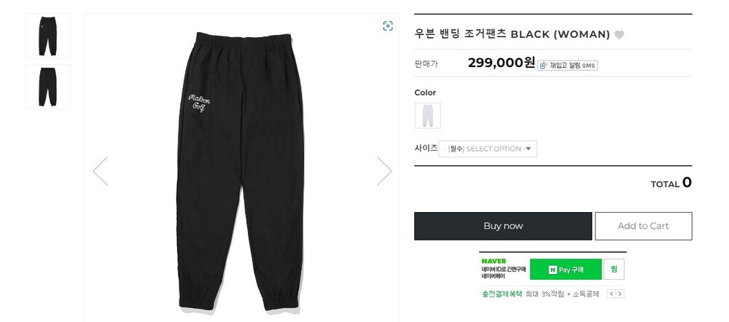This screenshot has width=729, height=322.
Task: Open the 충전결제혜택 benefit link
Action: (502, 294)
